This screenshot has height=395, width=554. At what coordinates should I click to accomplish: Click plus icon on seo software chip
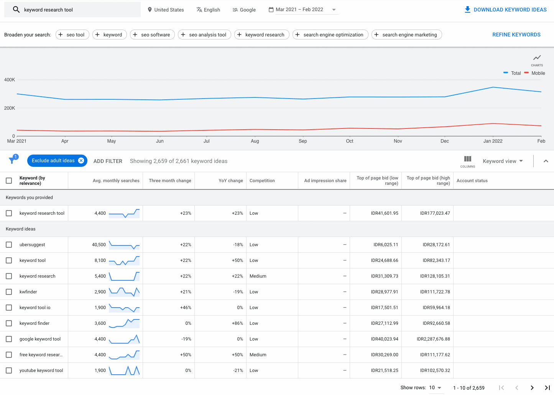[135, 35]
